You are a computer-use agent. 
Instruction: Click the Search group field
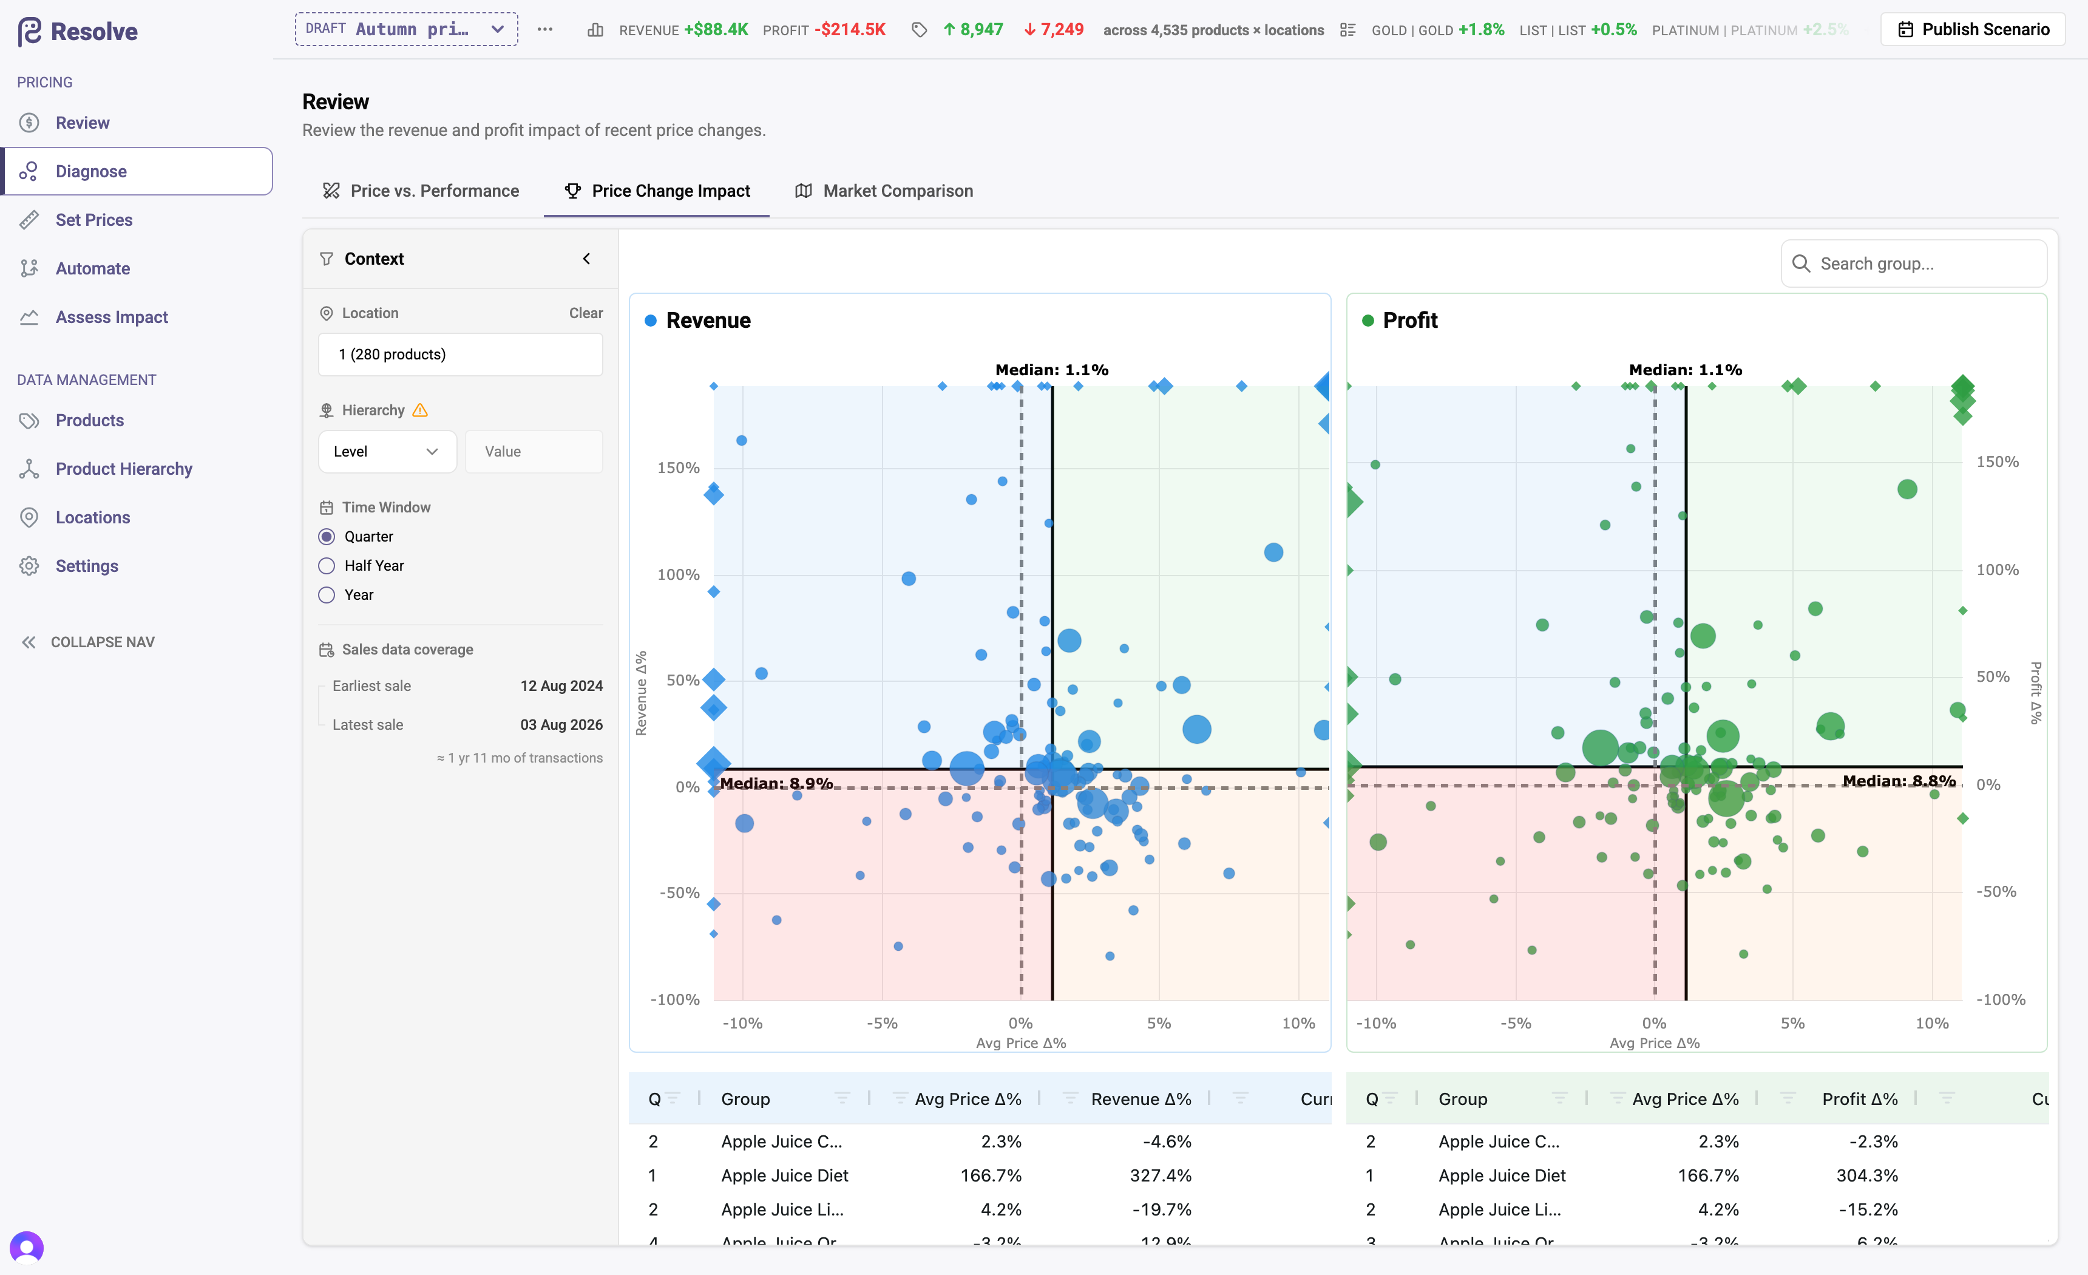coord(1913,263)
